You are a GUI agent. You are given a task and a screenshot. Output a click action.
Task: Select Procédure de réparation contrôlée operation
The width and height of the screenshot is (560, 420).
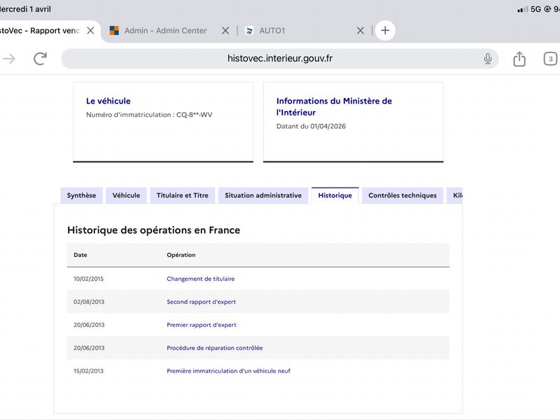coord(214,348)
